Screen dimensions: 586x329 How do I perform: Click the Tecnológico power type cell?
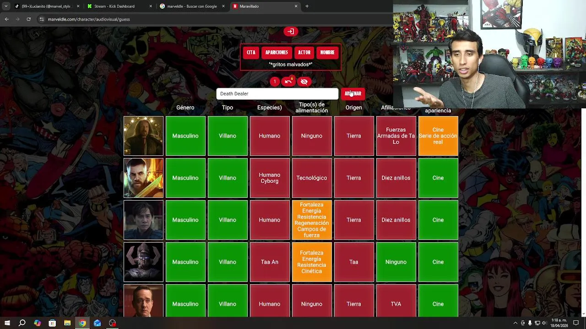(x=312, y=178)
